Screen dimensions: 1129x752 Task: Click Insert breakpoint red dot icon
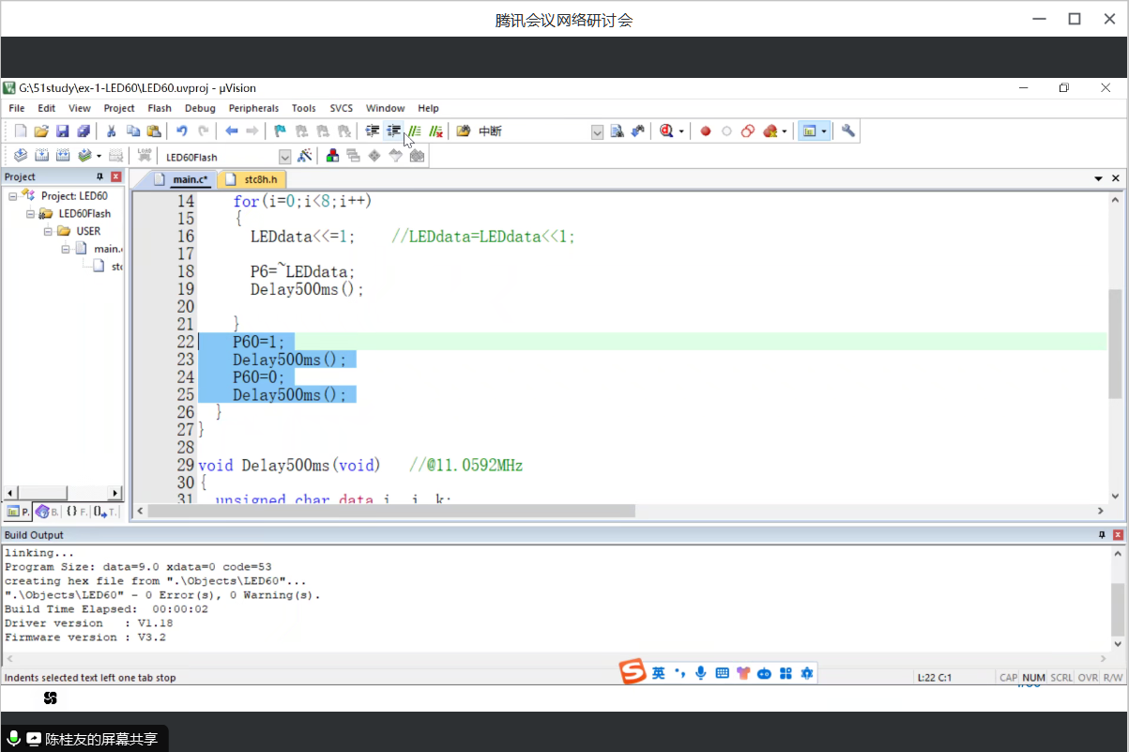706,131
